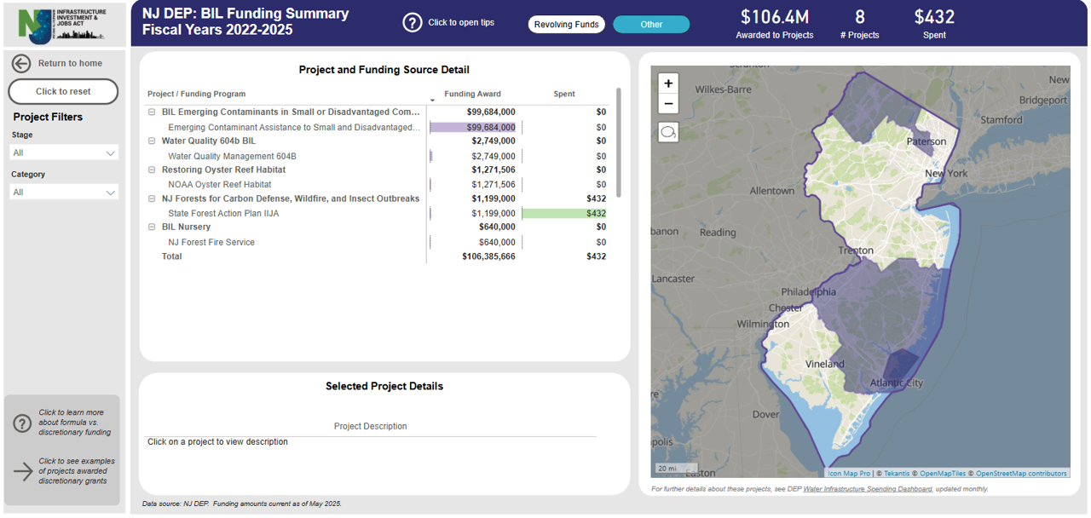Open the Category filter dropdown
This screenshot has height=518, width=1091.
click(64, 191)
